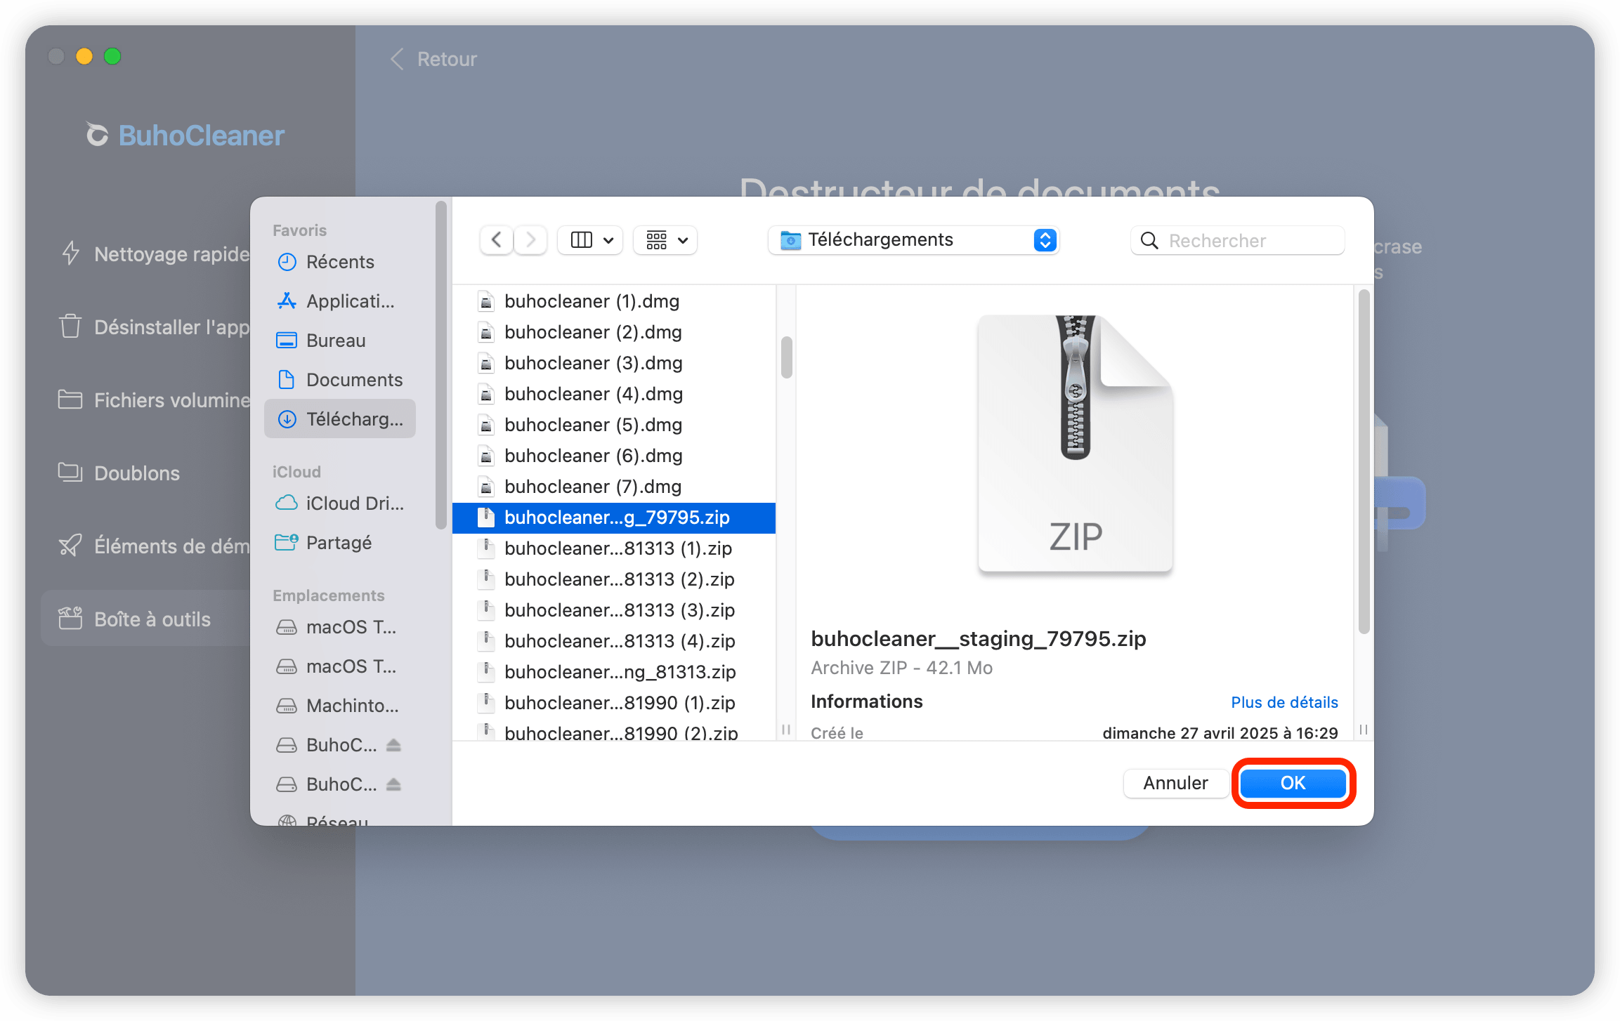Select the first macOS T... volume
The height and width of the screenshot is (1021, 1620).
coord(340,627)
